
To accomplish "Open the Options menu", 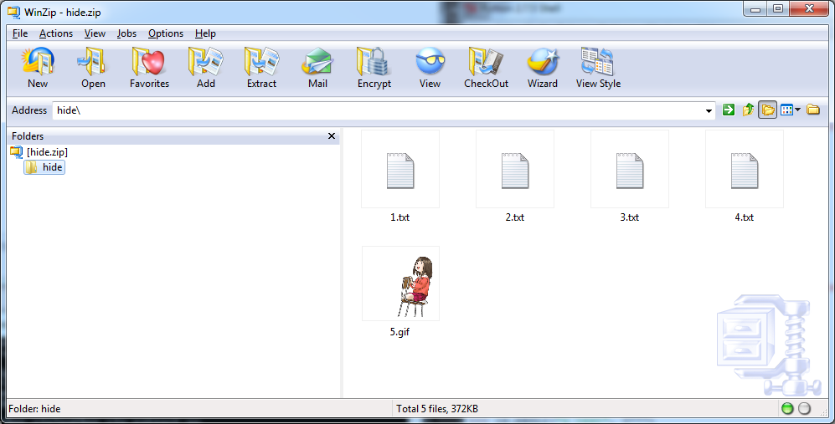I will pos(166,33).
